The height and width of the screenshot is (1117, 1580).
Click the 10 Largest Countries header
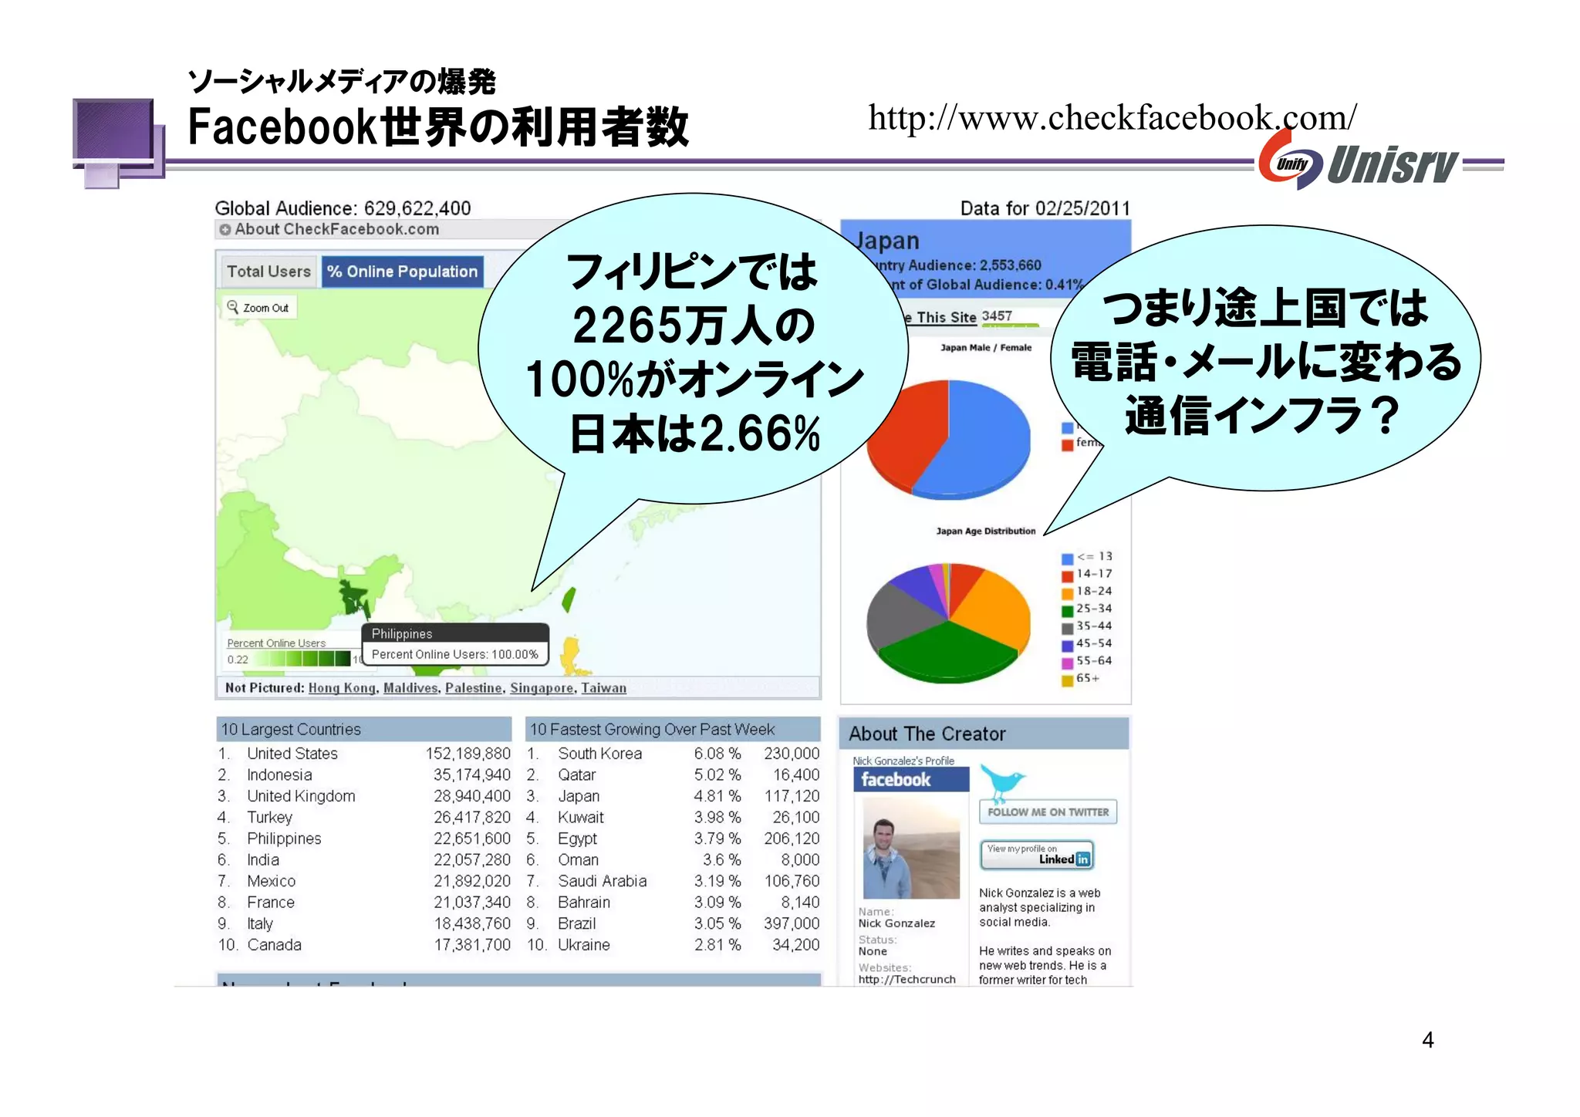(363, 729)
